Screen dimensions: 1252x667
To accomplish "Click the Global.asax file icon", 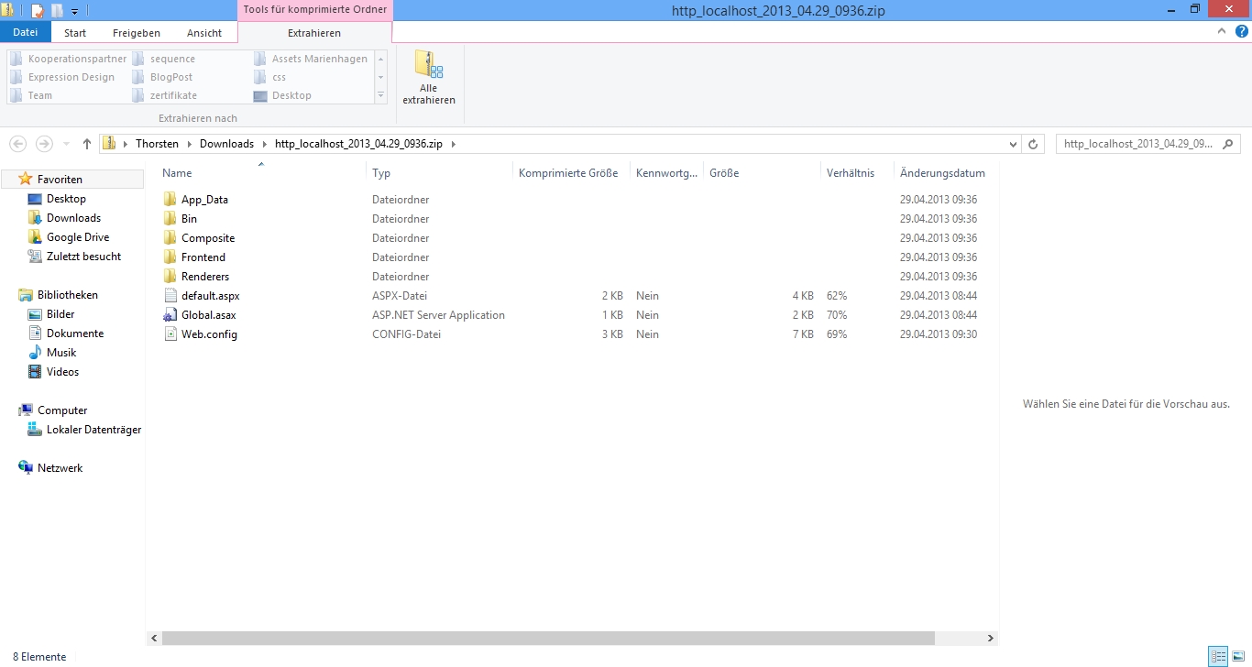I will point(170,315).
